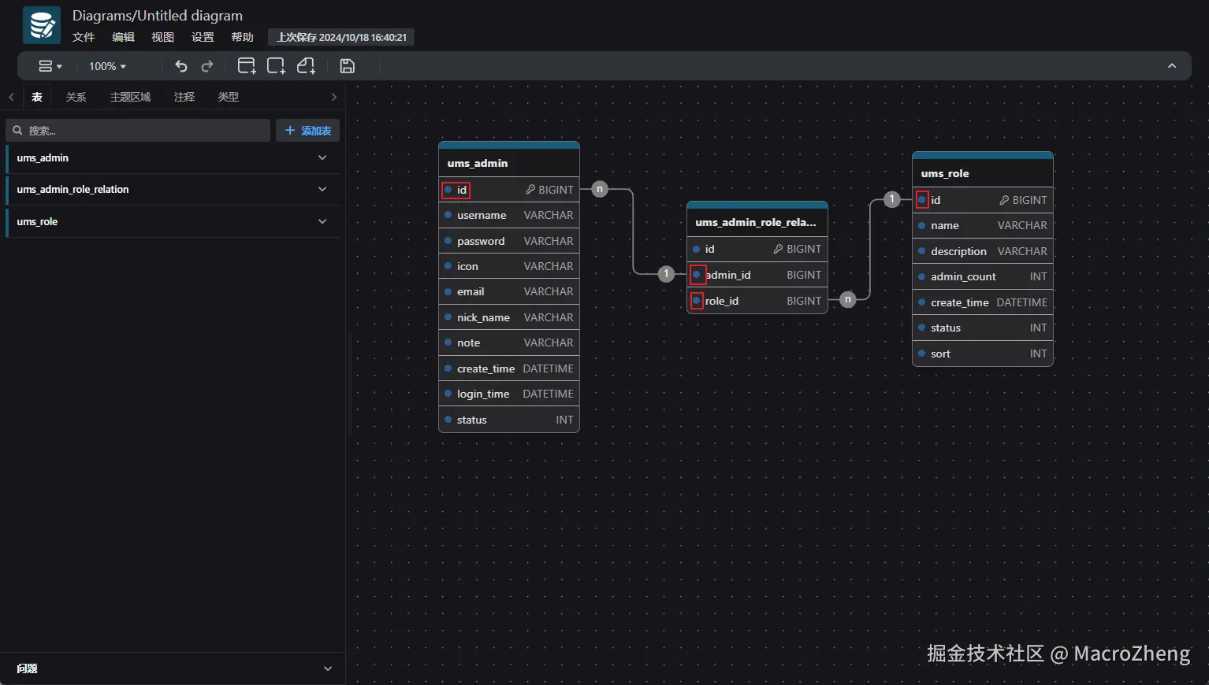
Task: Click the n cardinality marker near role_id
Action: 847,299
